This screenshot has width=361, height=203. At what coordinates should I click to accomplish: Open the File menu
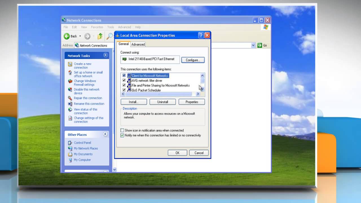pyautogui.click(x=66, y=27)
